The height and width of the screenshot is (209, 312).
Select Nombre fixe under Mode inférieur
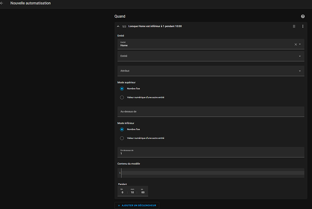click(x=122, y=129)
